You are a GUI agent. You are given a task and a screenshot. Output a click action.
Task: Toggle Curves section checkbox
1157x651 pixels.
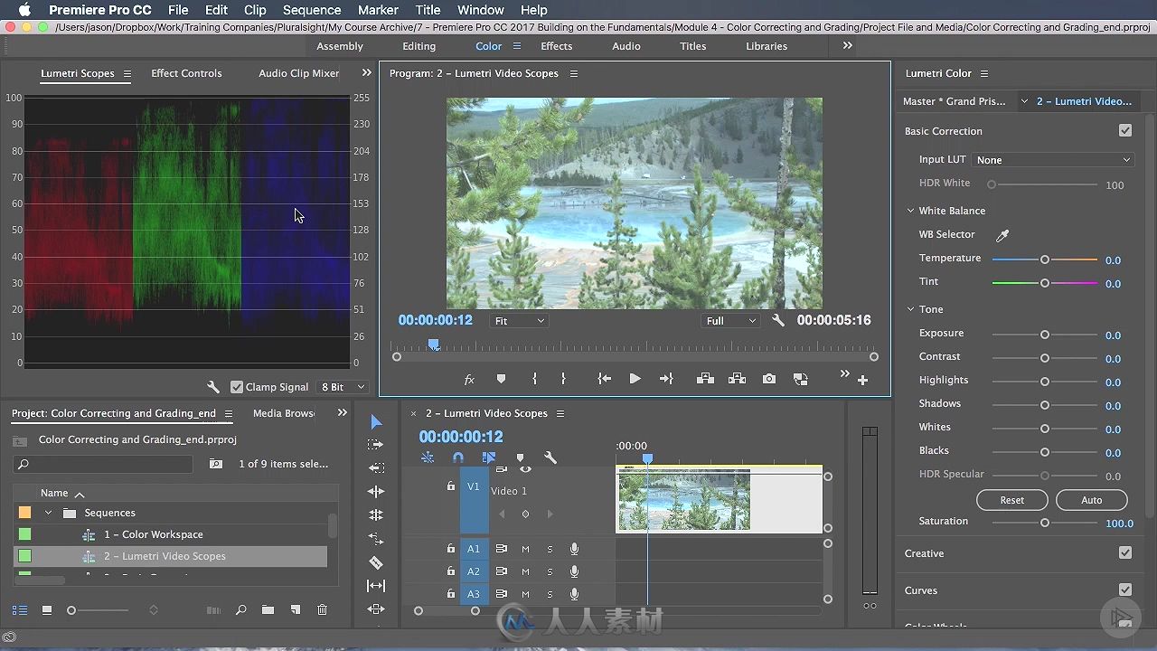pyautogui.click(x=1125, y=590)
